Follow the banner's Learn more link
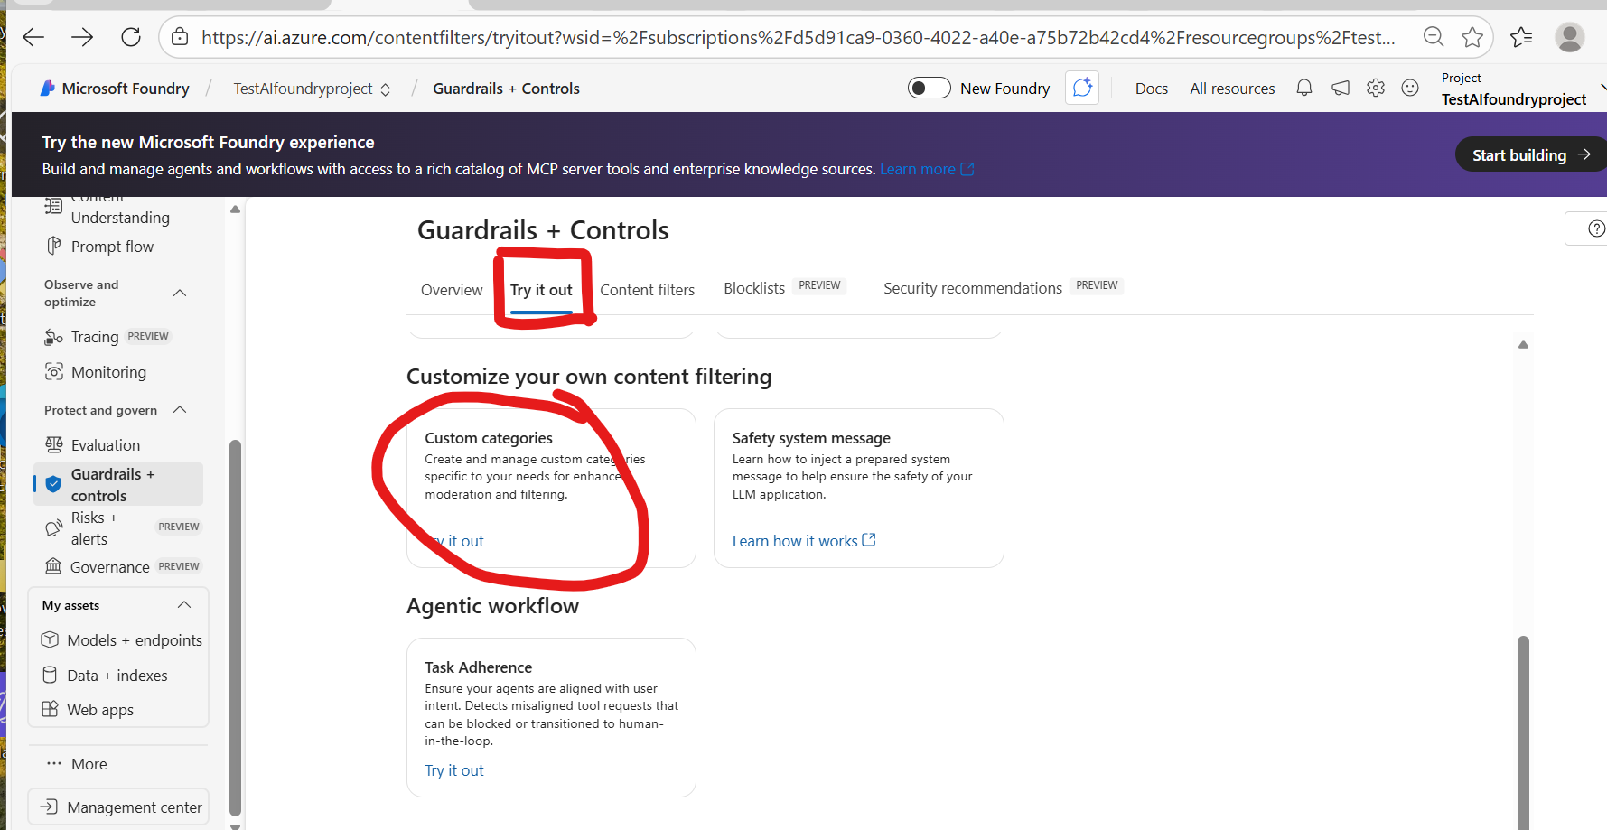The height and width of the screenshot is (830, 1607). [x=927, y=169]
